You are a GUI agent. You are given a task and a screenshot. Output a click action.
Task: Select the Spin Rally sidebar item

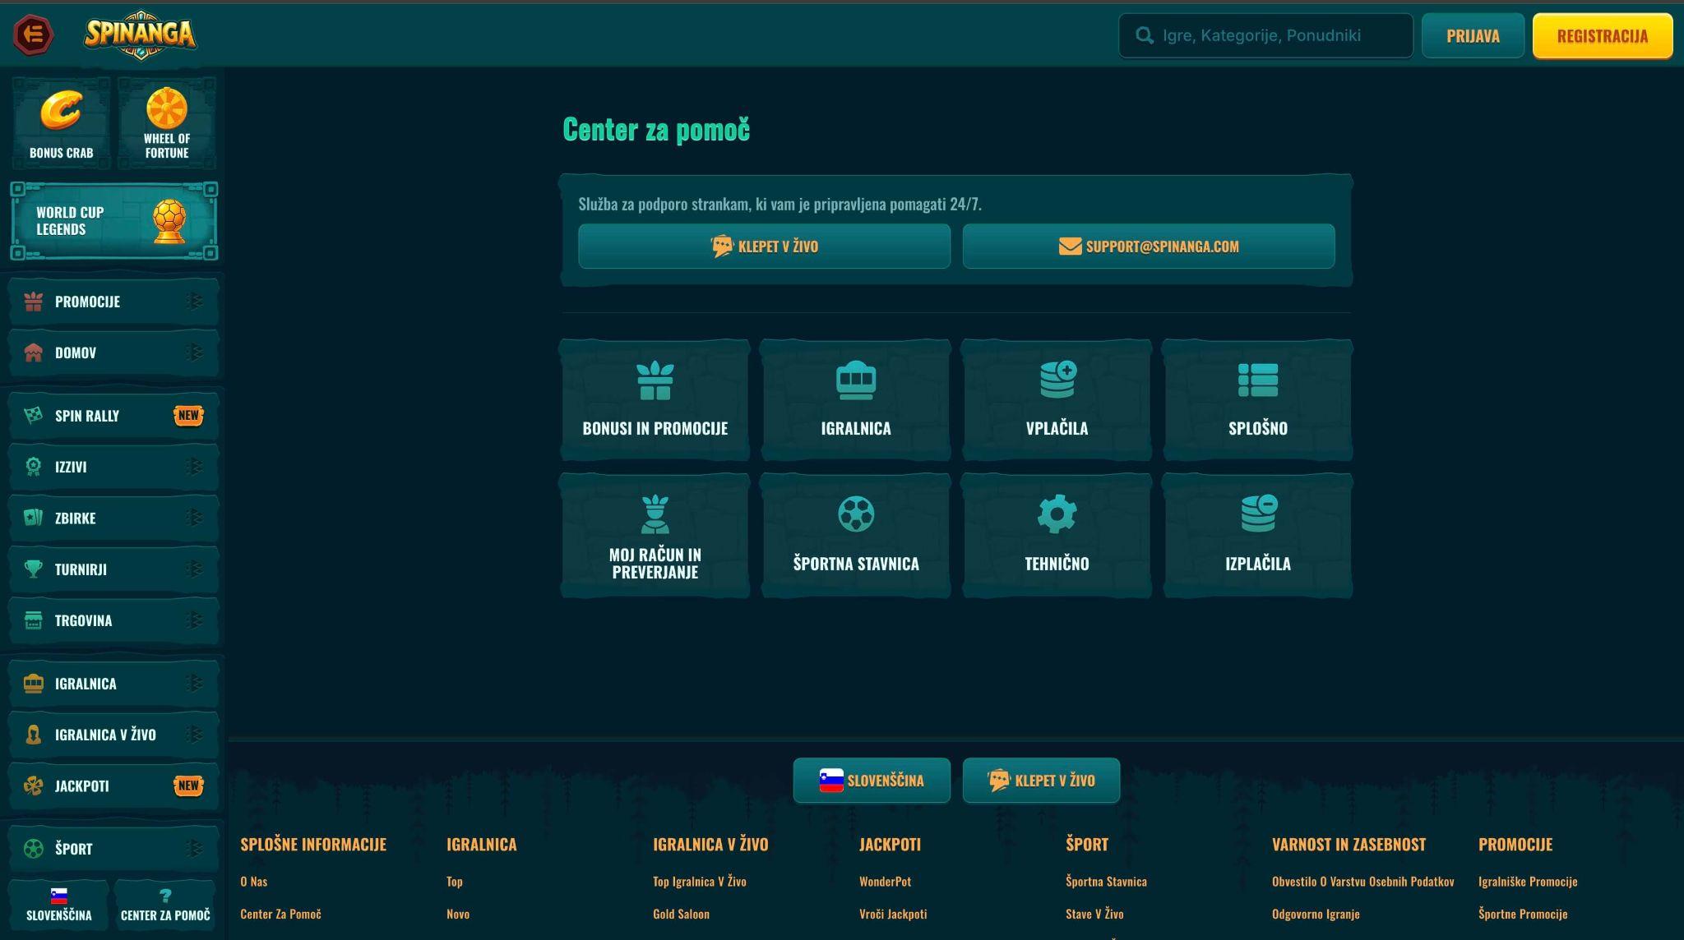[x=114, y=416]
